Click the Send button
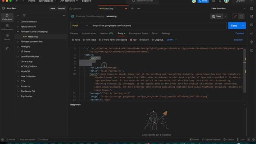This screenshot has width=256, height=144. [234, 26]
